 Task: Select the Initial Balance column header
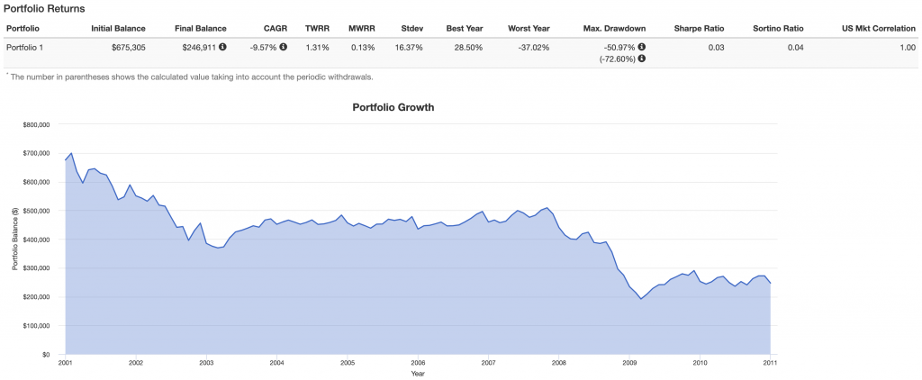[x=118, y=29]
